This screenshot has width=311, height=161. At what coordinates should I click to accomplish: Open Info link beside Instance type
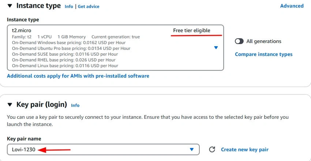[69, 7]
